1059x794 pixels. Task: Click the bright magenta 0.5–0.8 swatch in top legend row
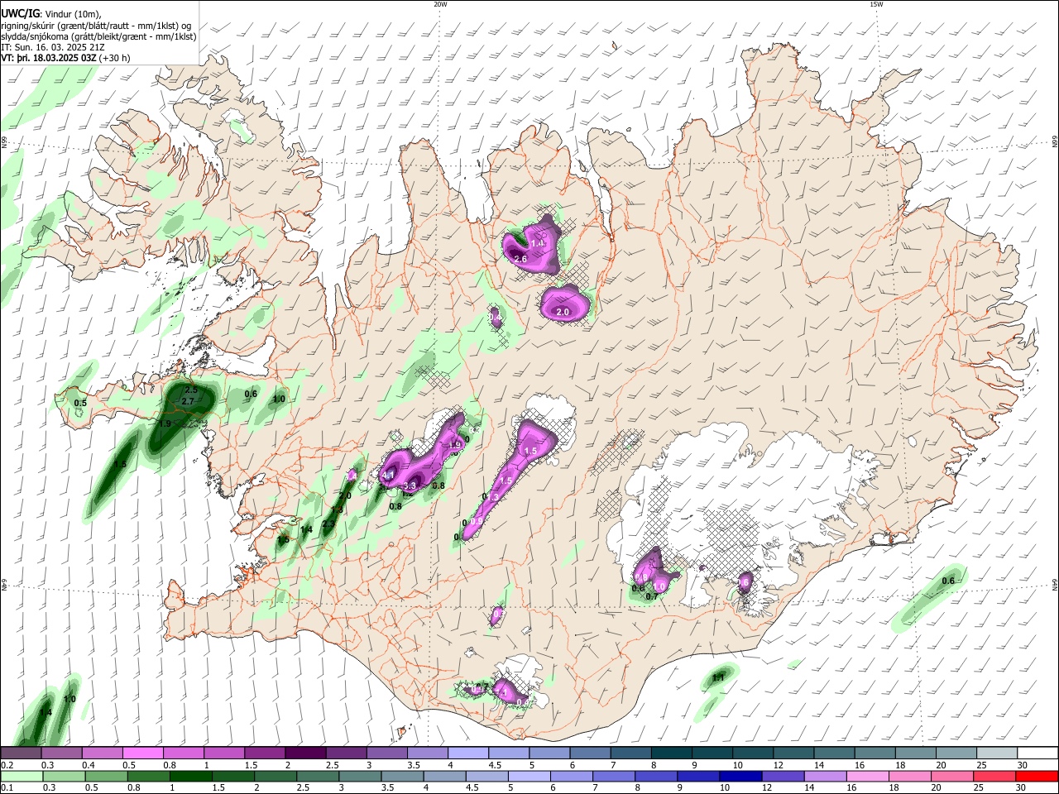(x=142, y=753)
